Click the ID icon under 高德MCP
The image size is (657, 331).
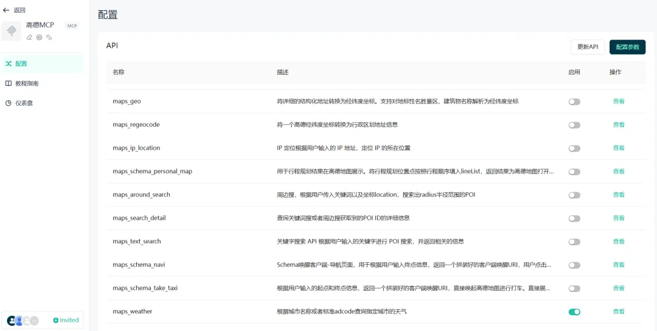tap(39, 37)
